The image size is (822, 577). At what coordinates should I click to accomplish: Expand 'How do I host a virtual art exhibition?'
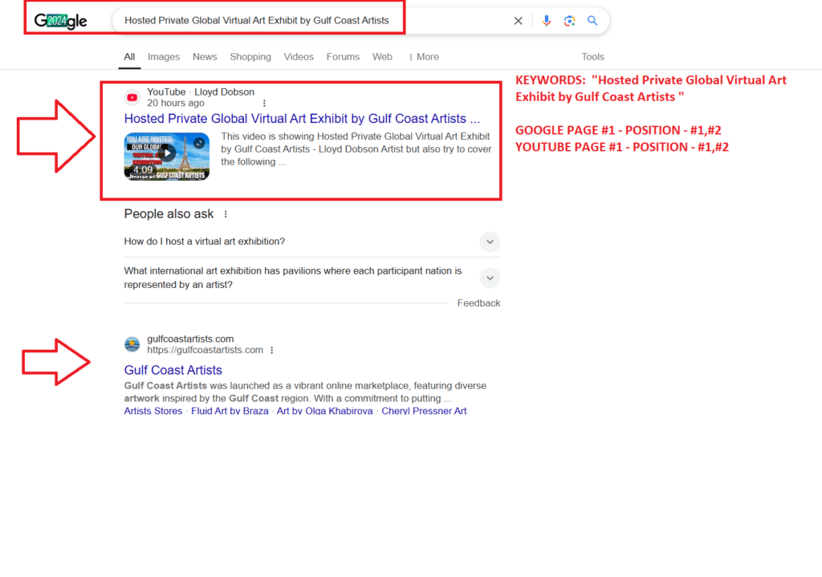(x=490, y=242)
